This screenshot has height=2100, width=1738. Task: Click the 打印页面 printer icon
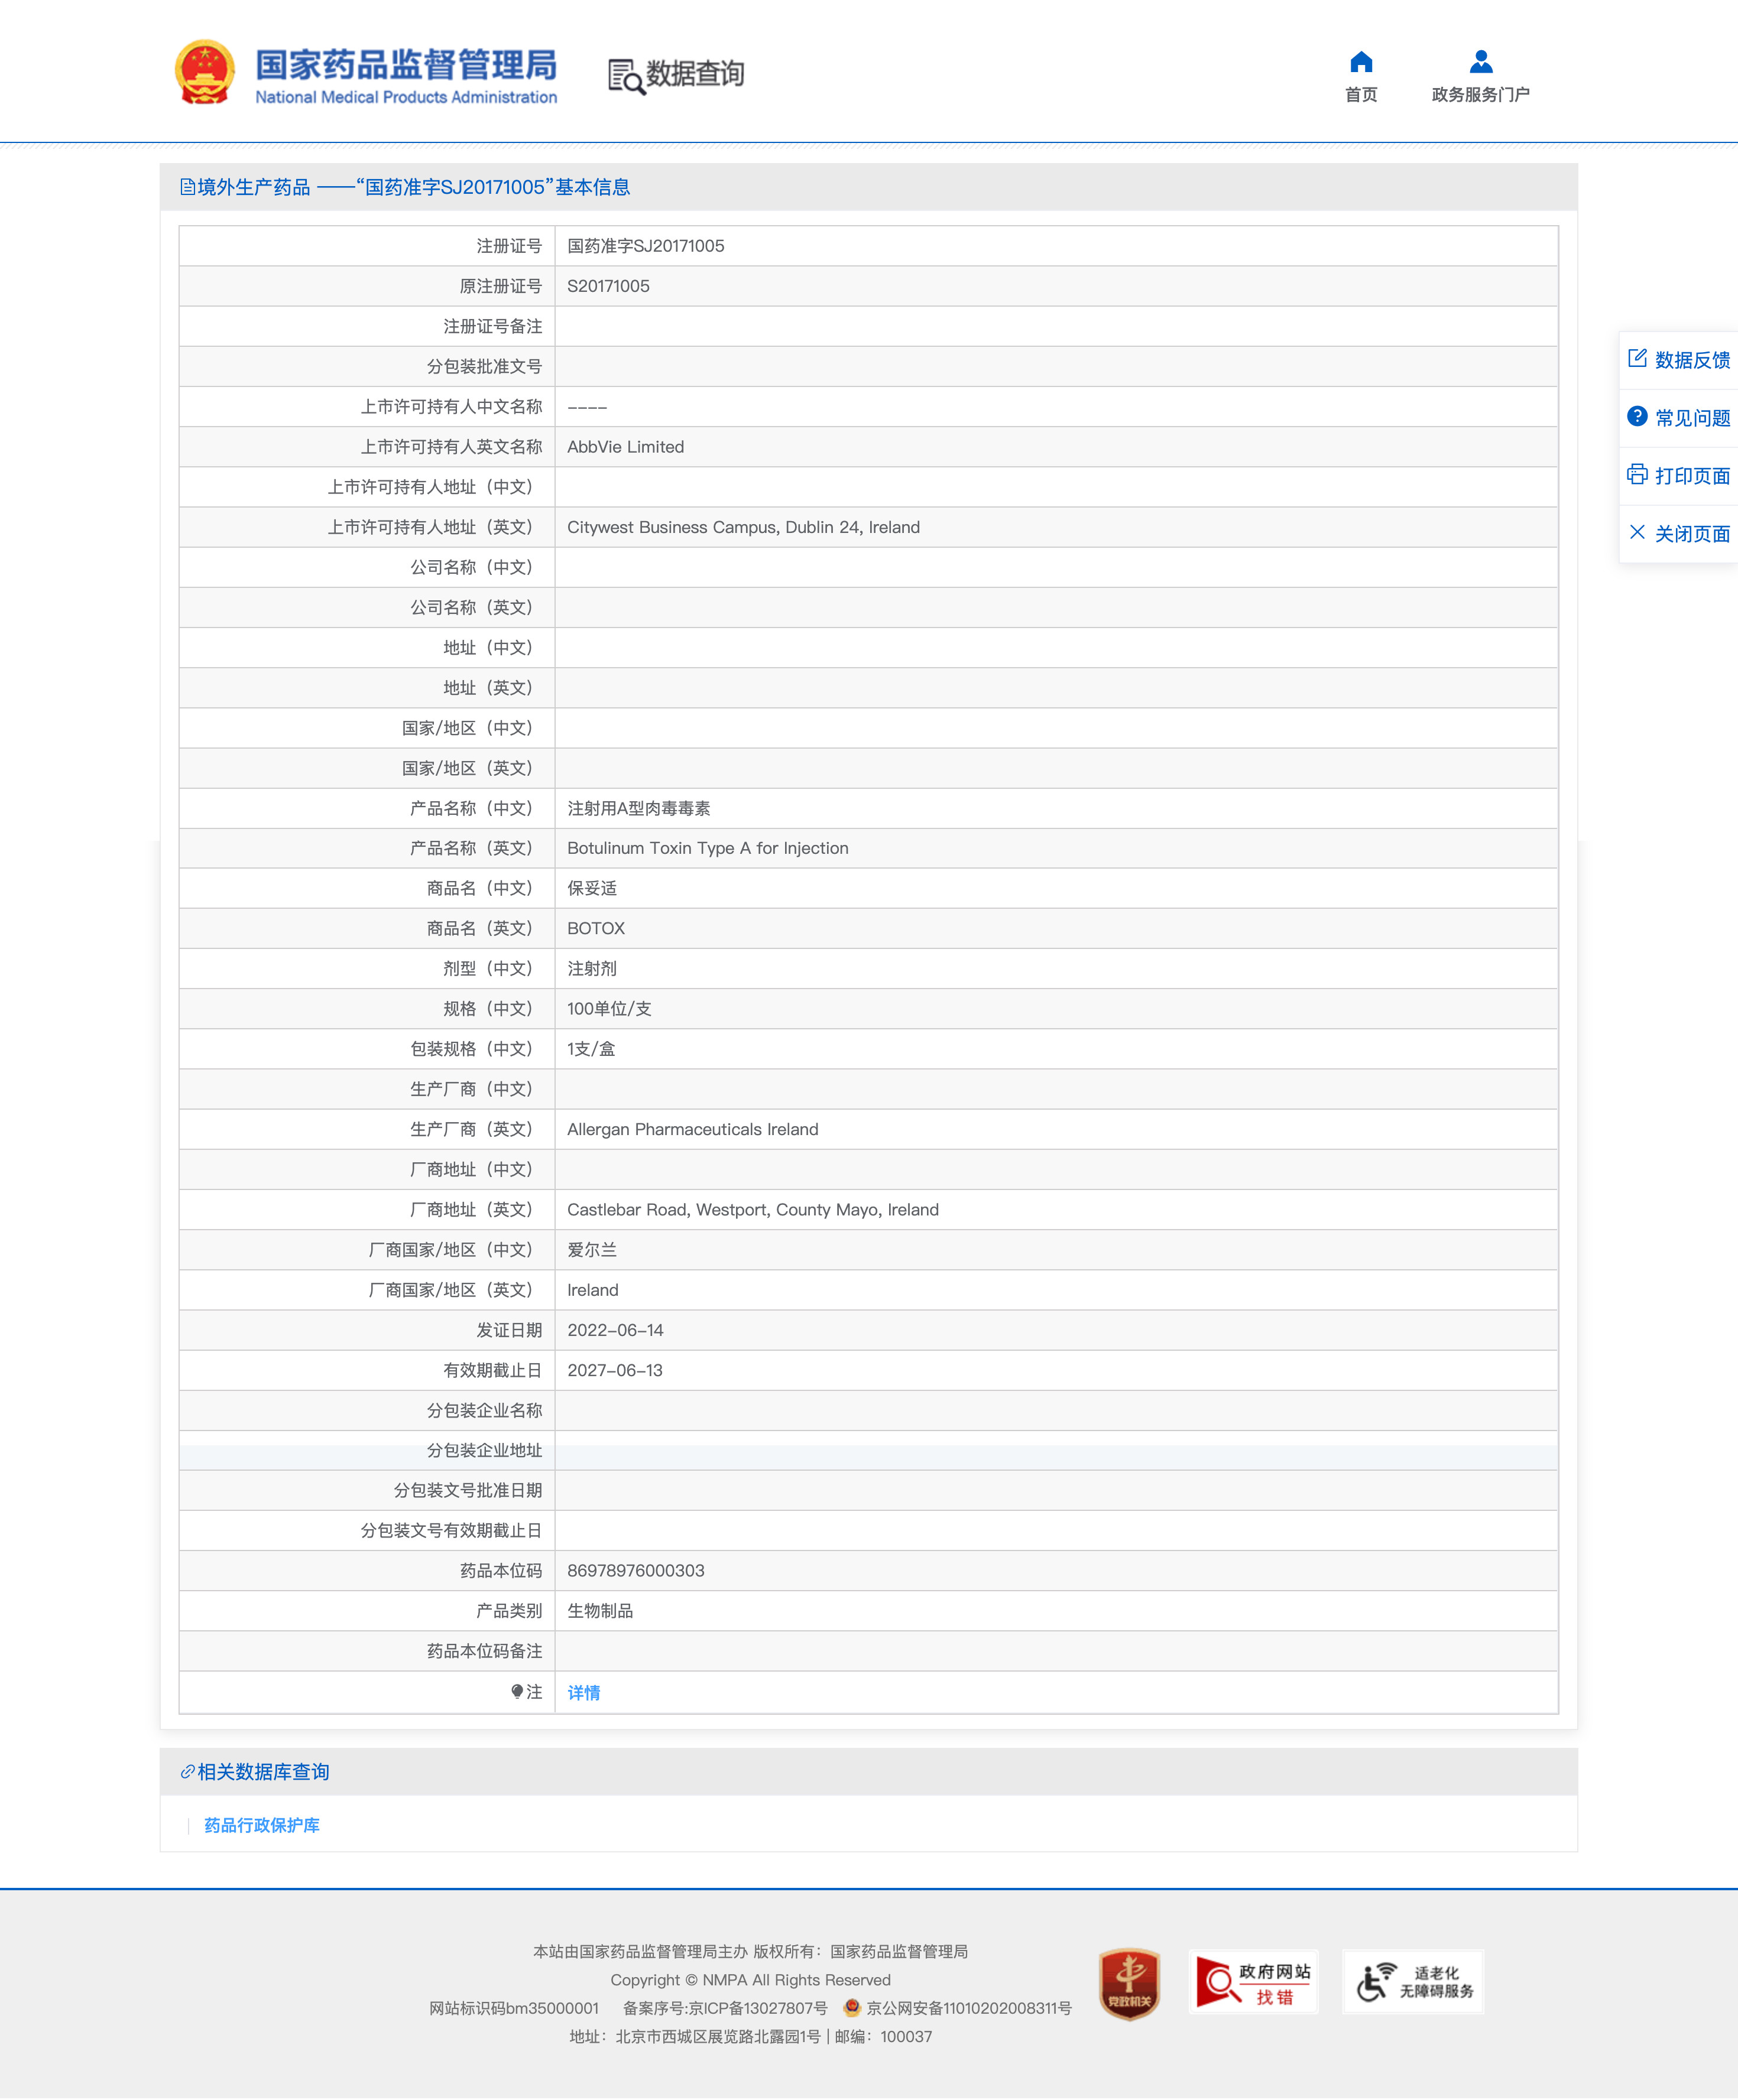(x=1637, y=474)
